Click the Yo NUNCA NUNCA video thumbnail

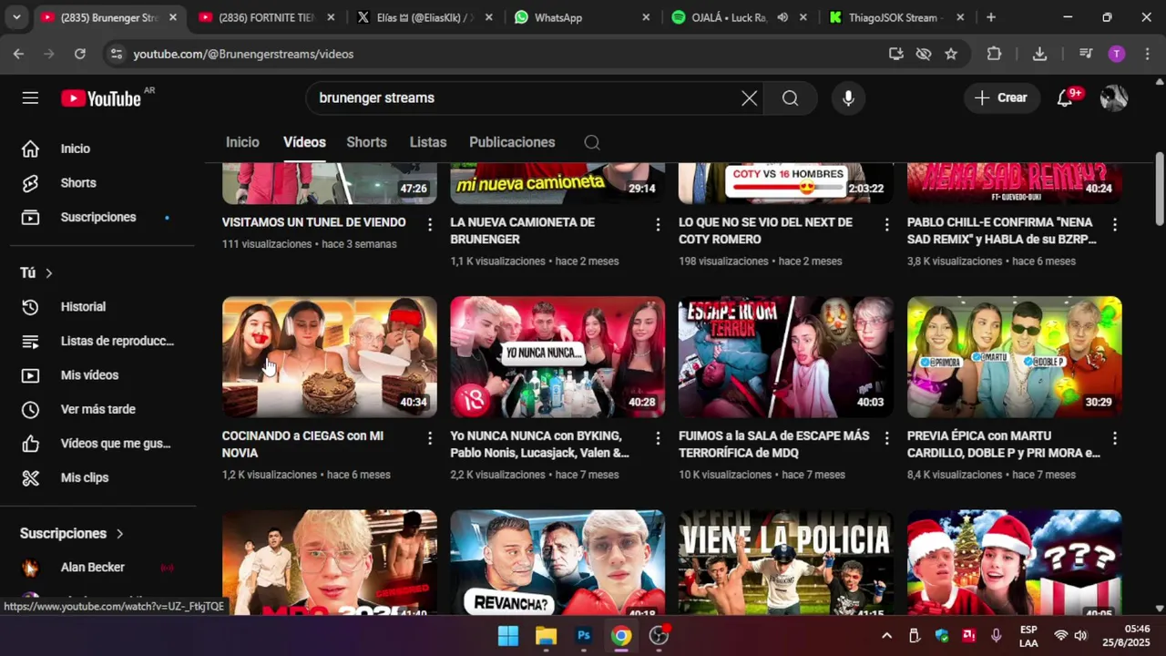point(557,356)
